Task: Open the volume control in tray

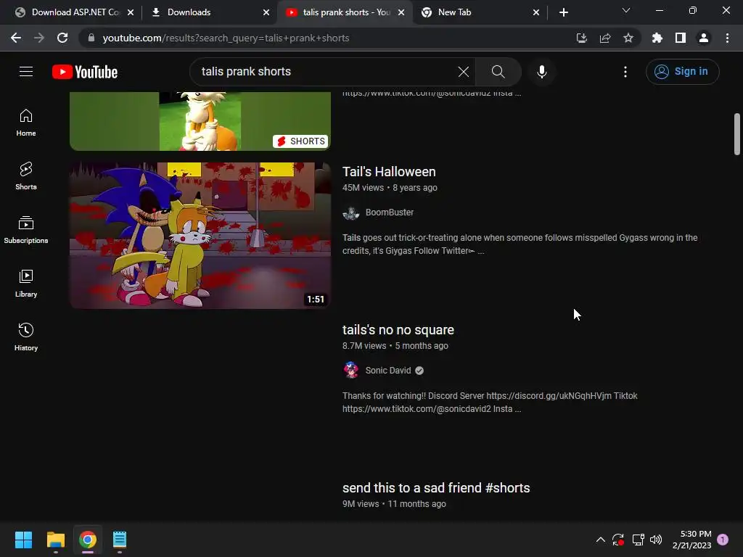Action: (x=656, y=540)
